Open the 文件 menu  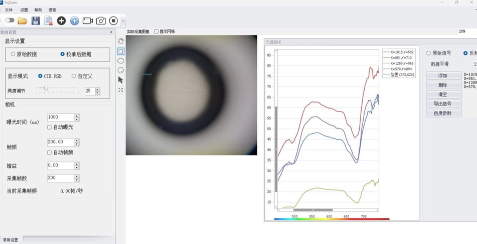[9, 10]
